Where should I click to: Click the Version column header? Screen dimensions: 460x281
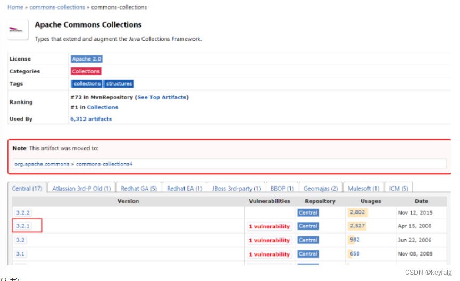tap(128, 201)
